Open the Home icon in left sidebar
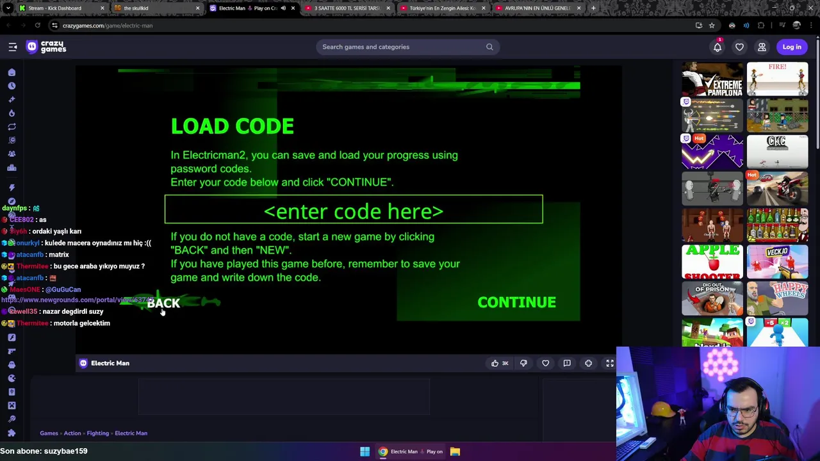The height and width of the screenshot is (461, 820). pos(12,72)
